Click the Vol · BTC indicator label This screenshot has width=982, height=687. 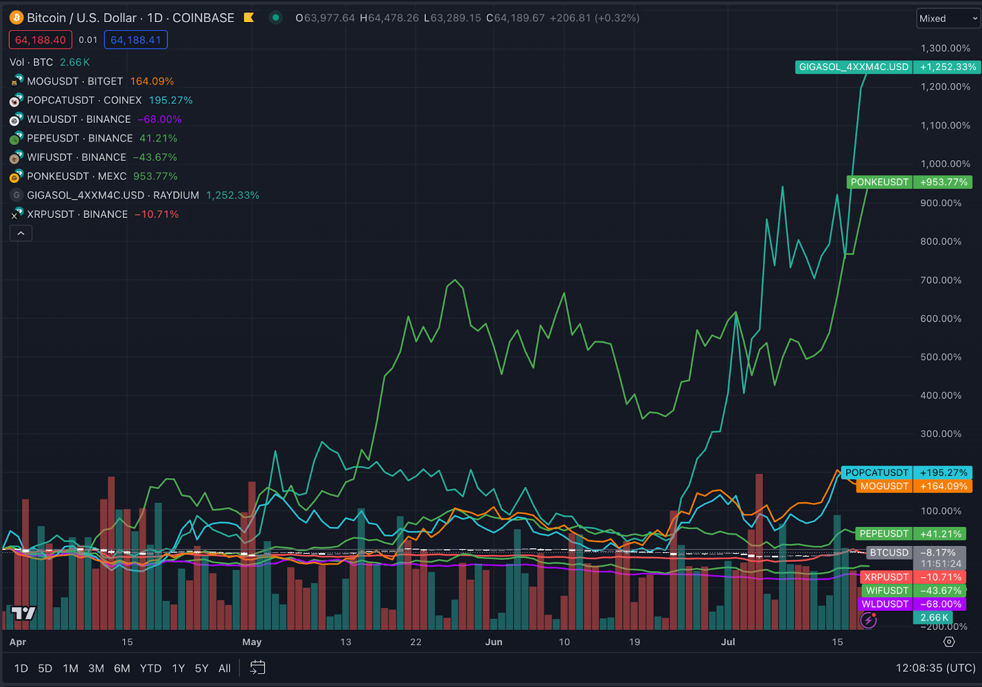coord(31,62)
